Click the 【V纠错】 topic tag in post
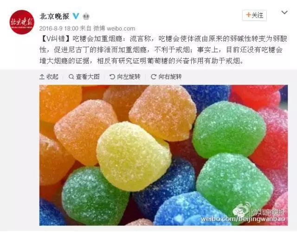This screenshot has width=297, height=232. pyautogui.click(x=55, y=39)
